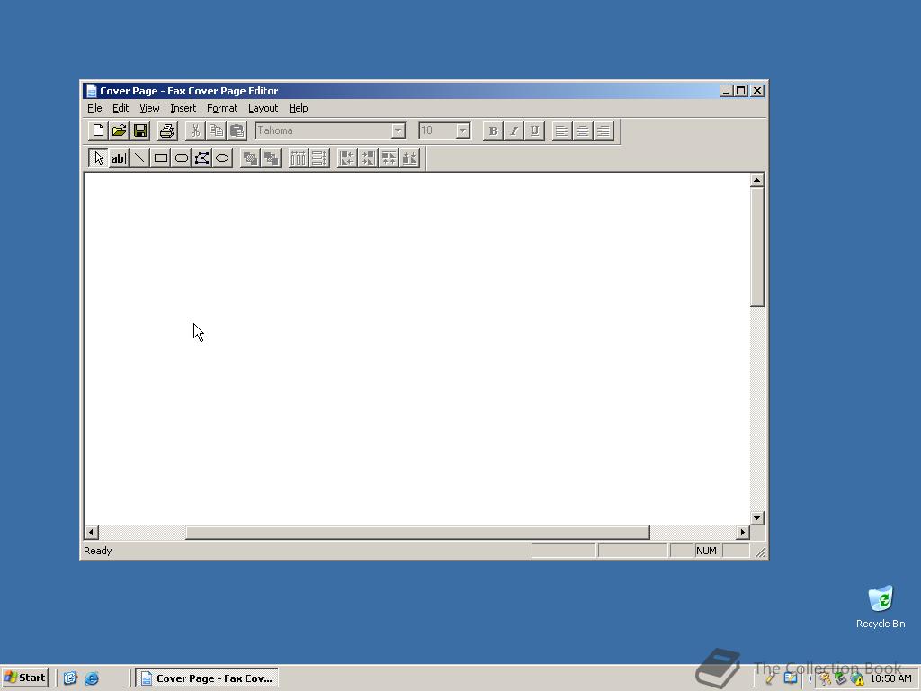The image size is (921, 691).
Task: Select the Rectangle drawing tool
Action: 160,158
